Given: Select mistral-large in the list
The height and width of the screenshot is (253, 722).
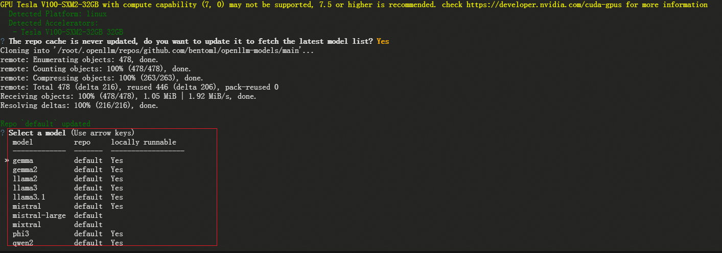Looking at the screenshot, I should (x=57, y=215).
